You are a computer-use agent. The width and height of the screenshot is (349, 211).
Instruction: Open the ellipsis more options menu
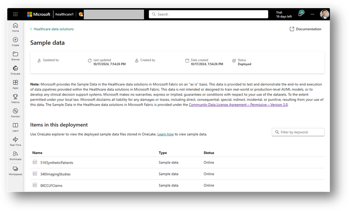click(312, 14)
